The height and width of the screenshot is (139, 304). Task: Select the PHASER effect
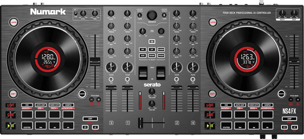click(x=161, y=56)
